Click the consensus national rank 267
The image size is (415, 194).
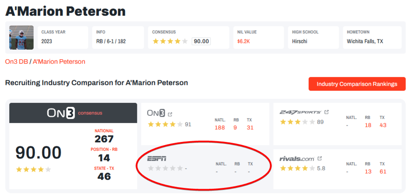click(104, 139)
